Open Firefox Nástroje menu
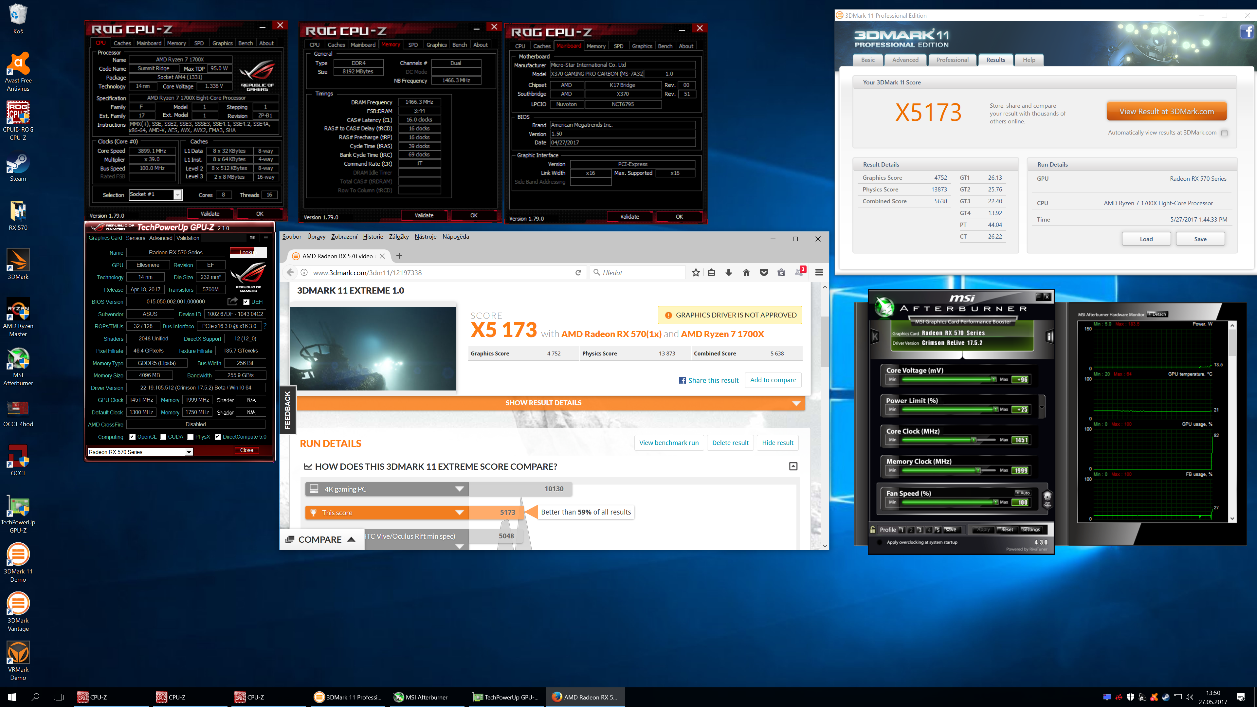Viewport: 1257px width, 707px height. pyautogui.click(x=426, y=237)
